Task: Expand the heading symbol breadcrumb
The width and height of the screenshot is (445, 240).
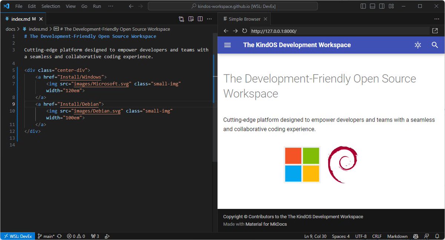Action: (112, 29)
